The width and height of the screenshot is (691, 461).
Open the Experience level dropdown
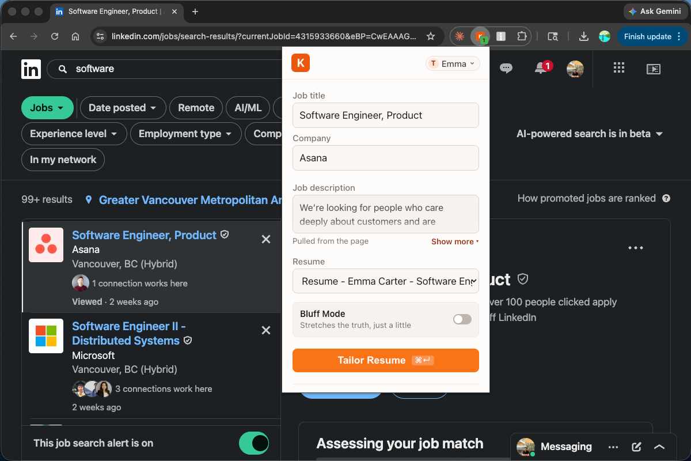point(73,134)
